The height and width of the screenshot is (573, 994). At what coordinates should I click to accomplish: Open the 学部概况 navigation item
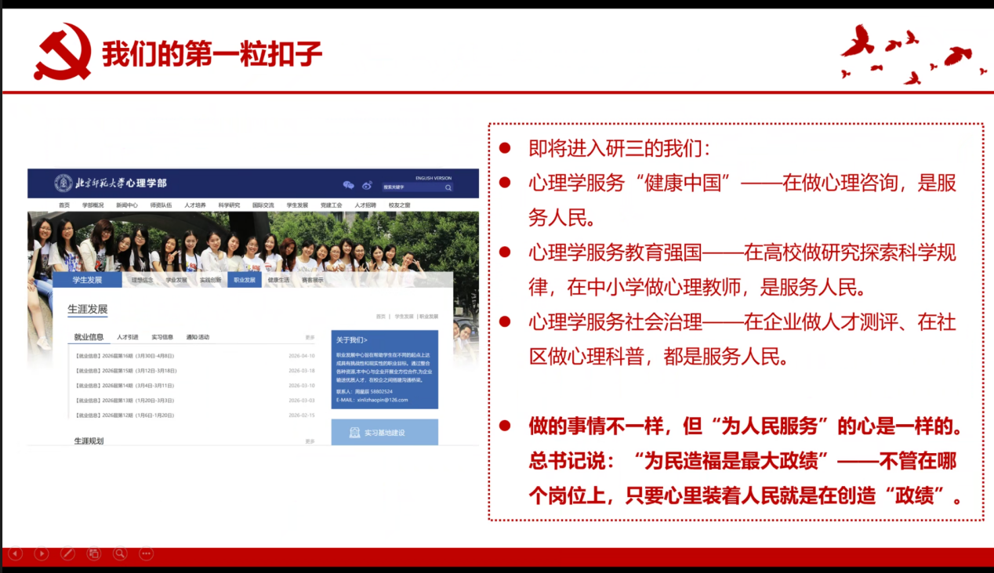pyautogui.click(x=93, y=205)
